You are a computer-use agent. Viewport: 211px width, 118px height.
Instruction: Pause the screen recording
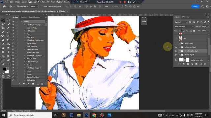click(120, 2)
